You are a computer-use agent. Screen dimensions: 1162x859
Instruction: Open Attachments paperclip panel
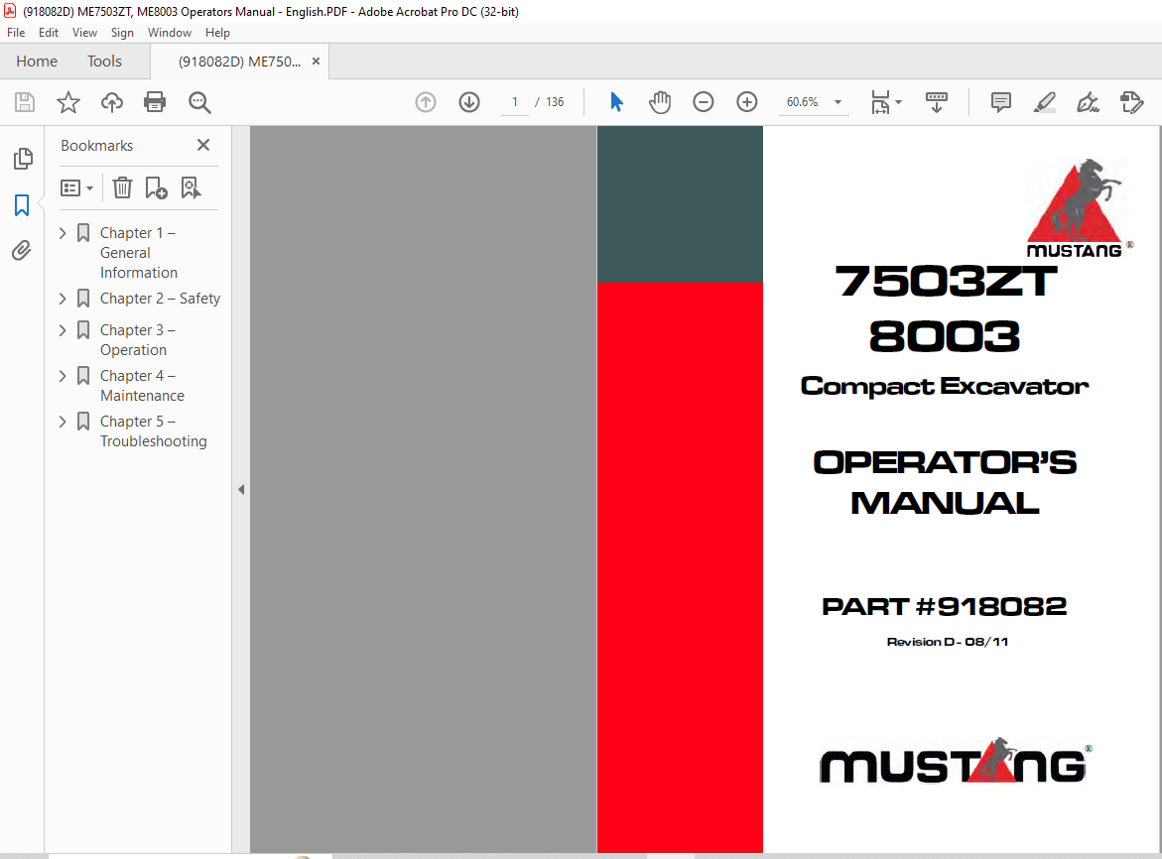point(22,251)
